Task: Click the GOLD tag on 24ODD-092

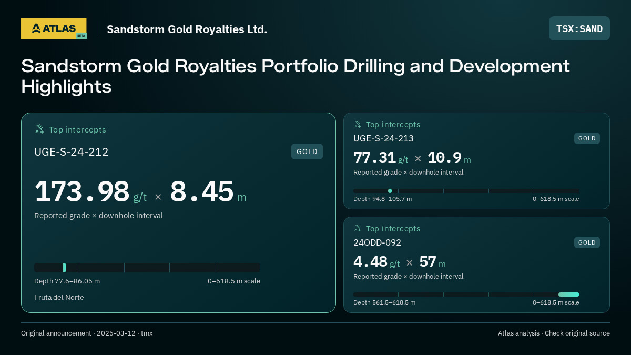Action: click(x=587, y=242)
